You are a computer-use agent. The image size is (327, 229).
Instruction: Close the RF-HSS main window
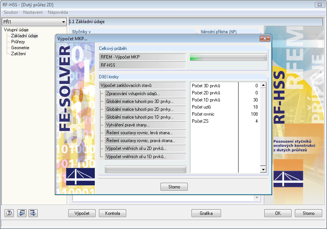[320, 4]
